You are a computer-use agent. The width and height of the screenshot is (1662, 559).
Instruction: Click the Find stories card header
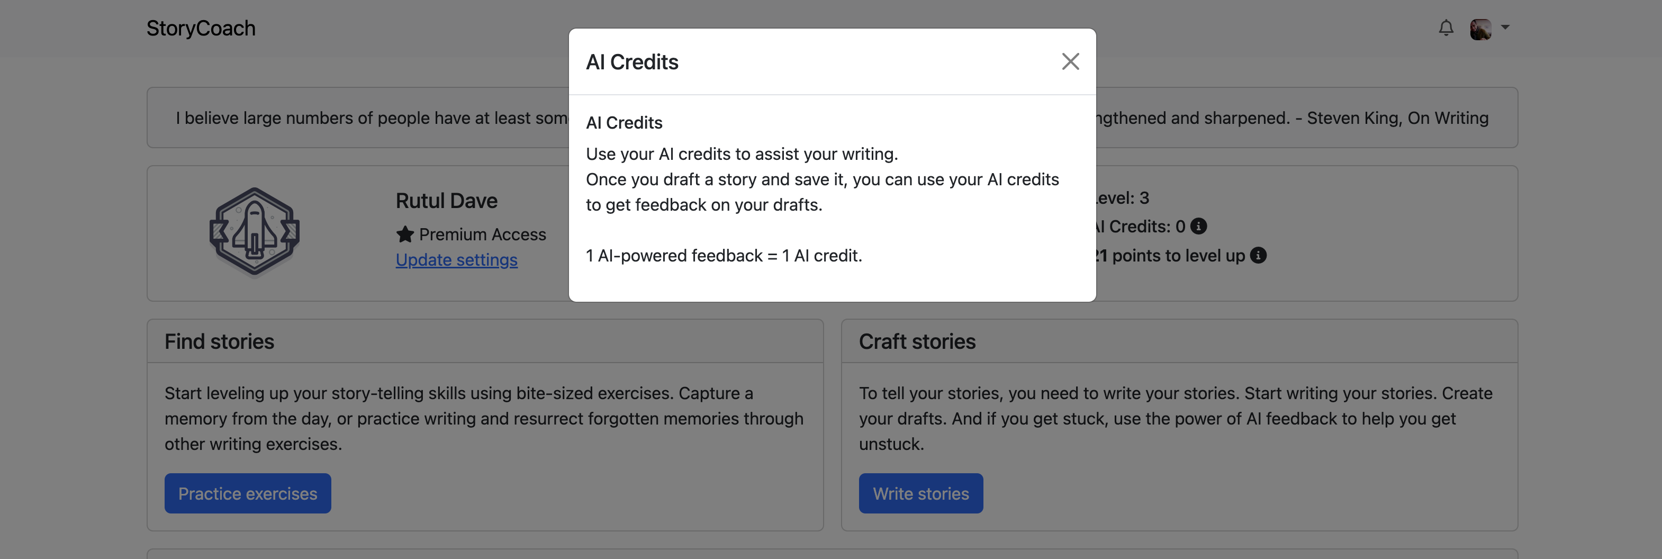coord(484,341)
